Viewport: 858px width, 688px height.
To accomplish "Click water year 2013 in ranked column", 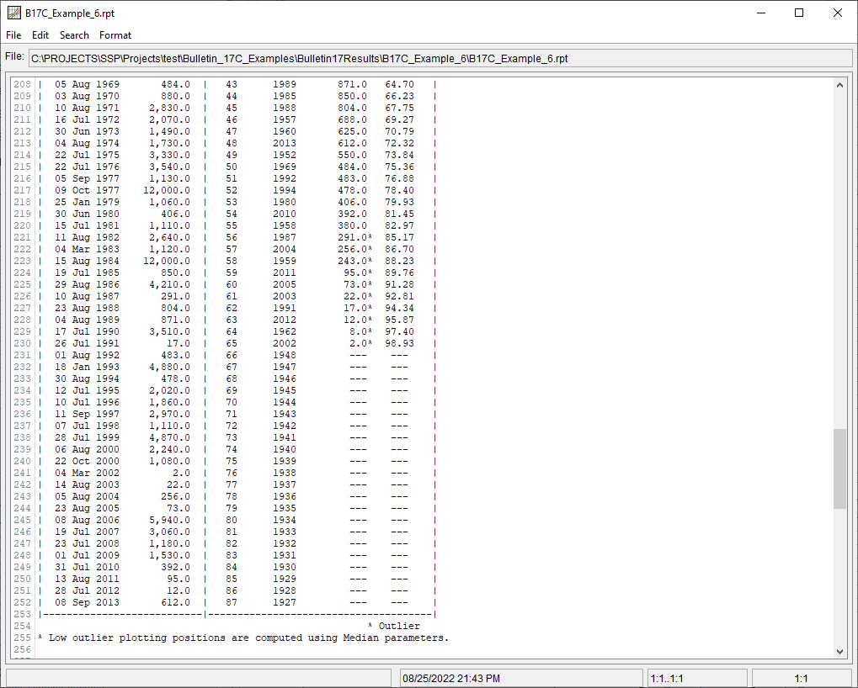I will click(x=285, y=143).
